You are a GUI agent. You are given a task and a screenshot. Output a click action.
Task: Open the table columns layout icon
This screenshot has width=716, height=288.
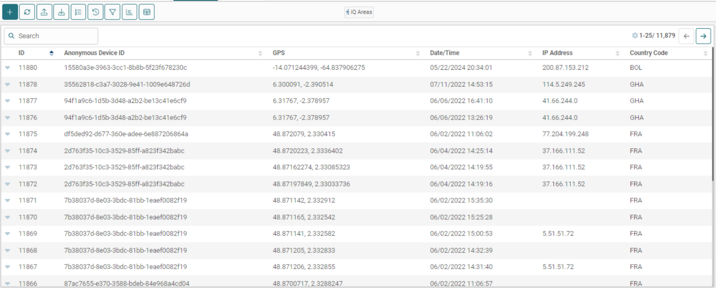[146, 12]
